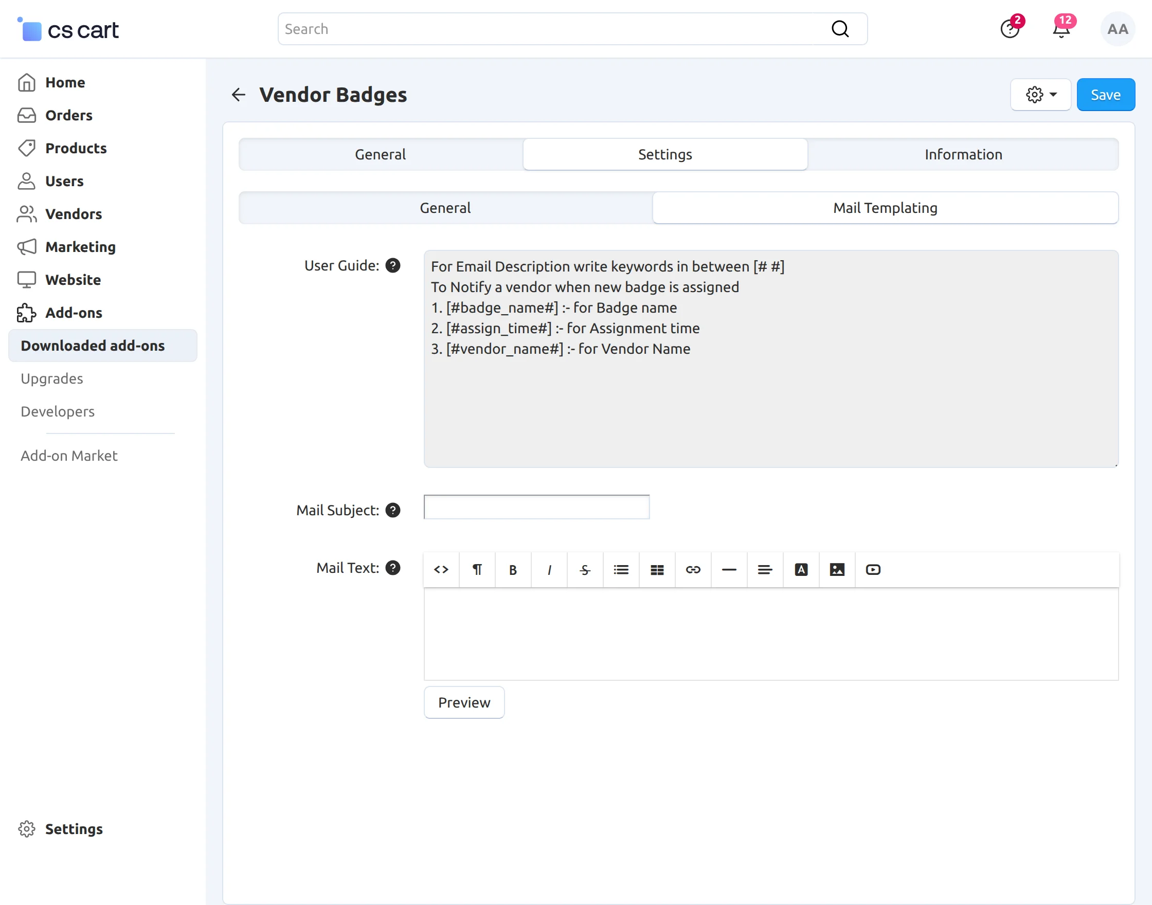Image resolution: width=1152 pixels, height=905 pixels.
Task: Show the Mail Subject help tooltip
Action: click(392, 510)
